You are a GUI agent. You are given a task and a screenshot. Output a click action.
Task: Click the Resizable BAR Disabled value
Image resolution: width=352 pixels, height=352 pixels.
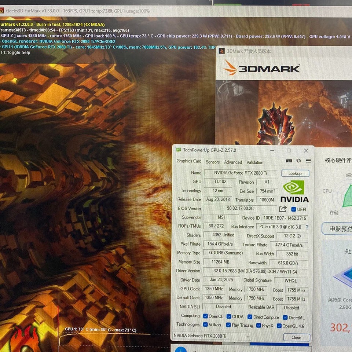click(291, 308)
